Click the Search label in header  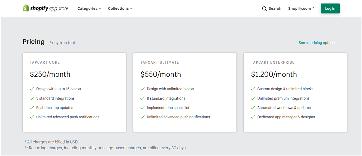point(275,8)
